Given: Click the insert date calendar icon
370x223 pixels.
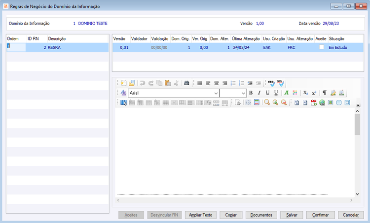Looking at the screenshot, I should click(314, 102).
